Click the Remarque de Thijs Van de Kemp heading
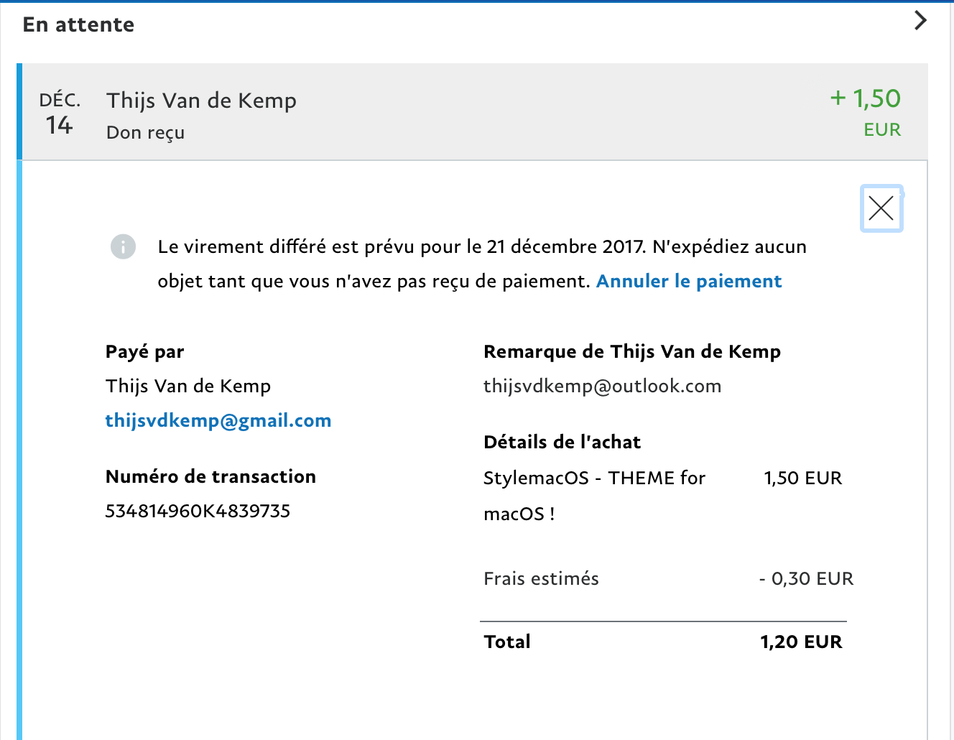This screenshot has width=954, height=740. click(x=631, y=351)
